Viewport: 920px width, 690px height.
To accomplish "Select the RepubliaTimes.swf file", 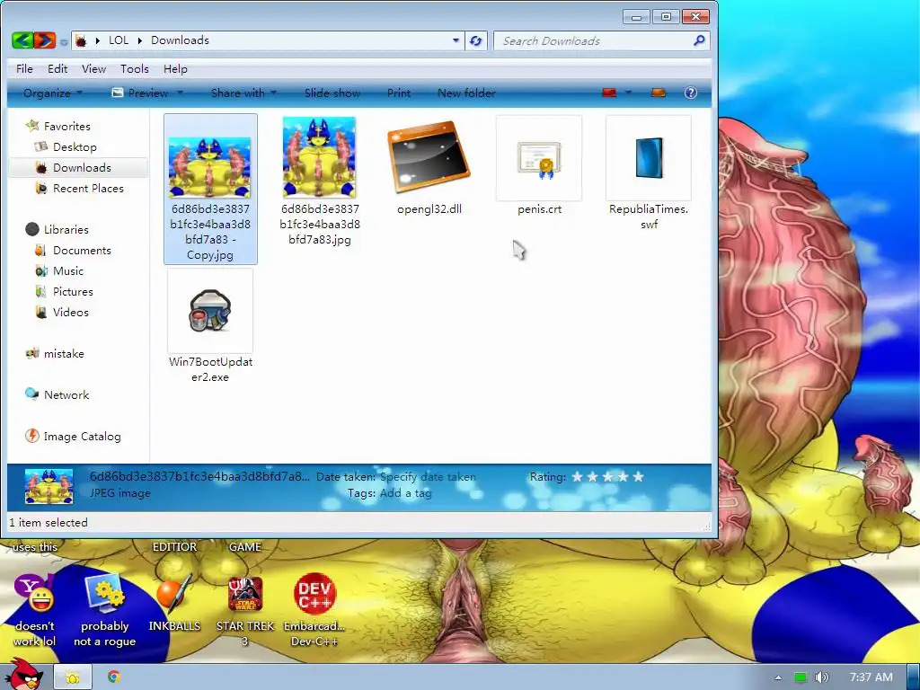I will tap(649, 173).
